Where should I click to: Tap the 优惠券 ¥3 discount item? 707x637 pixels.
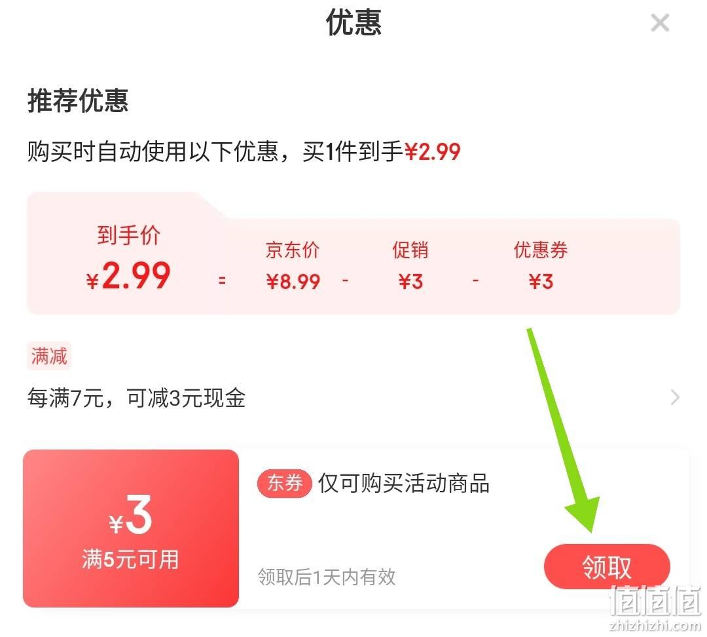[x=541, y=266]
